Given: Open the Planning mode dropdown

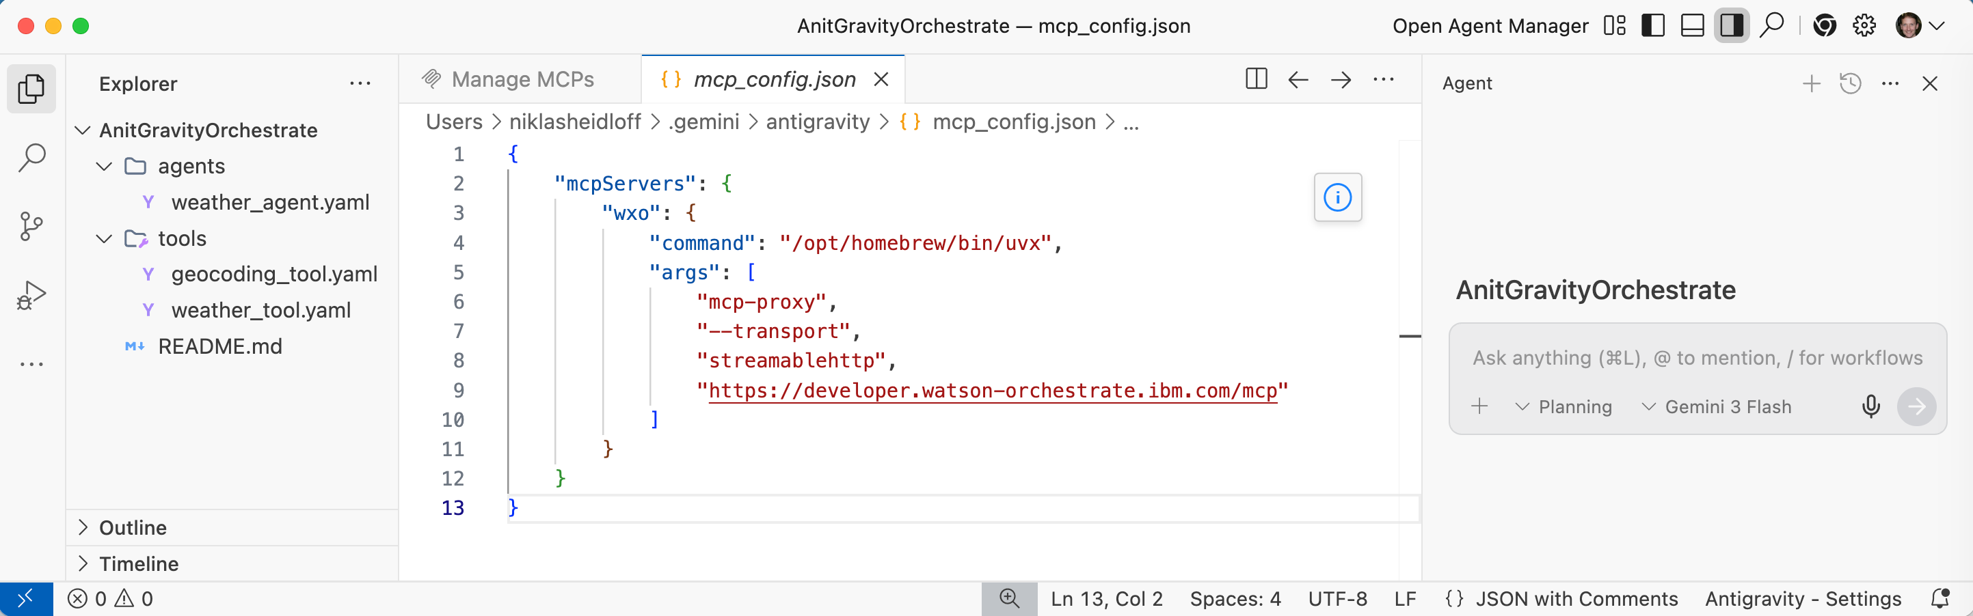Looking at the screenshot, I should click(1563, 407).
